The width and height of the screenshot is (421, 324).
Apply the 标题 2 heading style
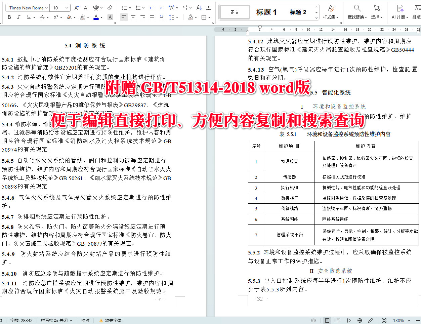[298, 12]
